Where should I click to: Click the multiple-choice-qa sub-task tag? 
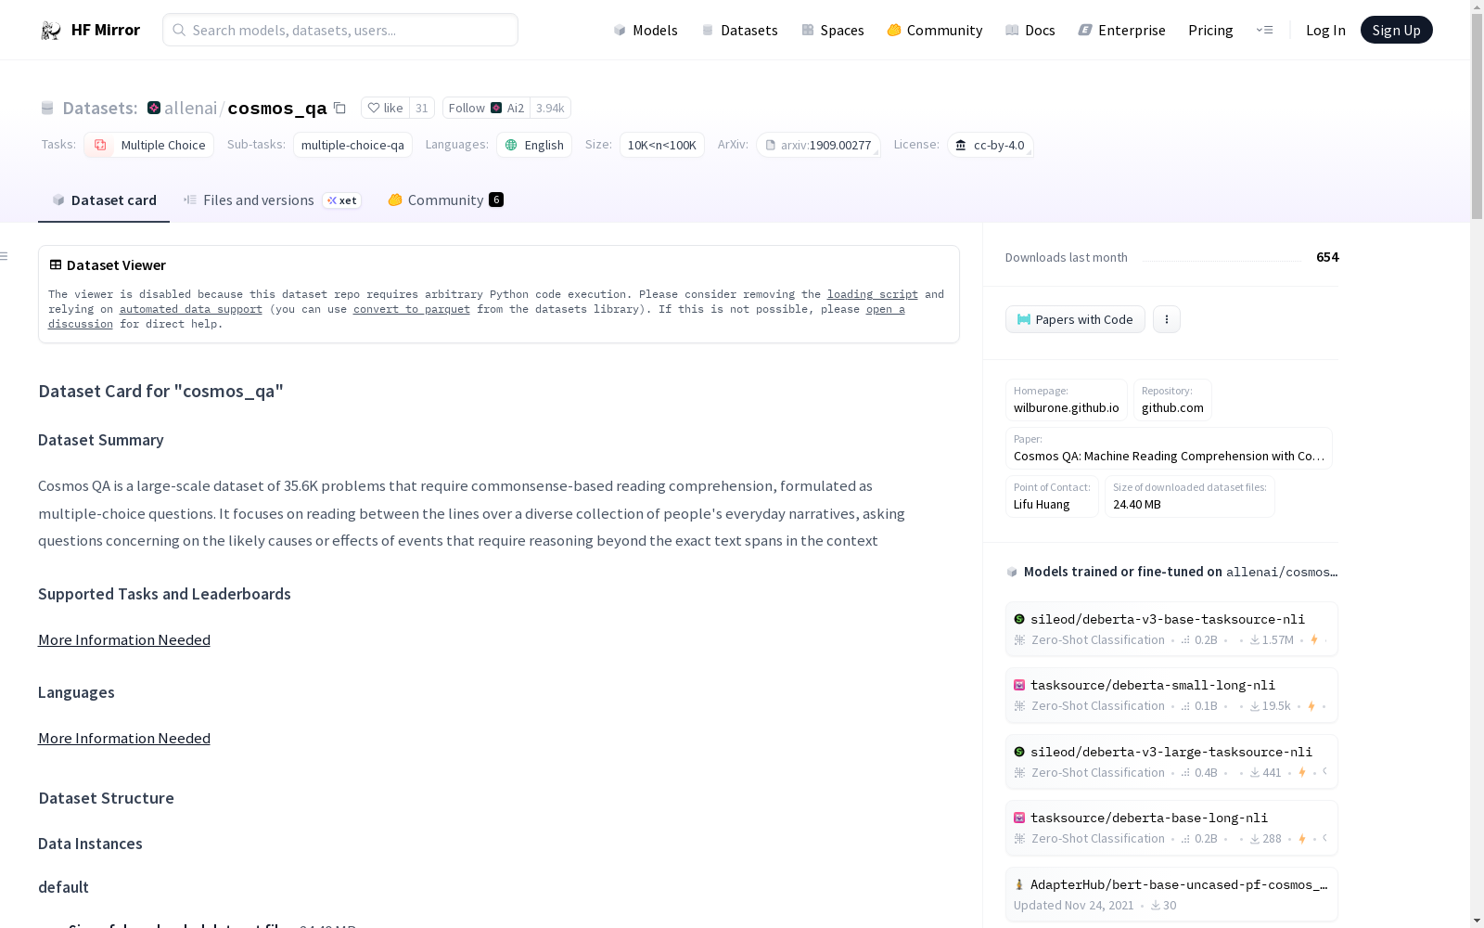(x=352, y=145)
